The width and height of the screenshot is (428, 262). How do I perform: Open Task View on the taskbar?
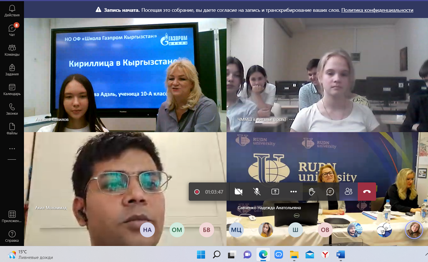tap(232, 255)
